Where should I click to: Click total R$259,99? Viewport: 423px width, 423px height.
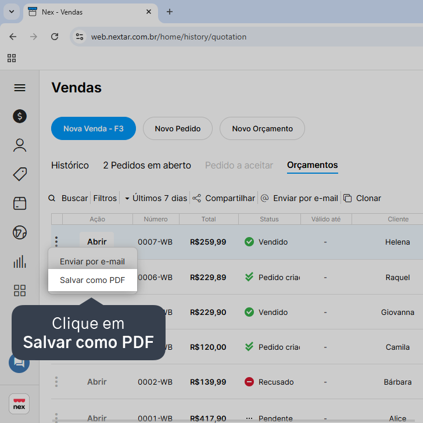[x=208, y=242]
